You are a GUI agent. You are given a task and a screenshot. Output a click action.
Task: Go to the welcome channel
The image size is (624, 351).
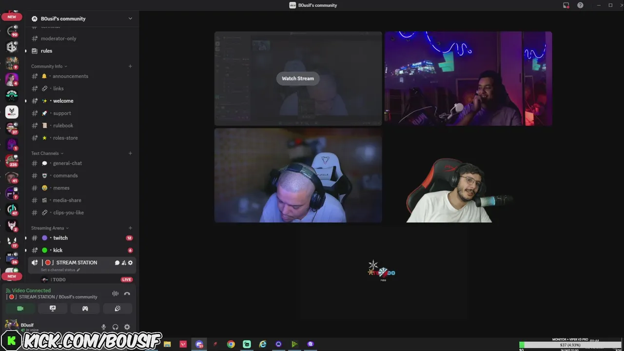pos(82,101)
